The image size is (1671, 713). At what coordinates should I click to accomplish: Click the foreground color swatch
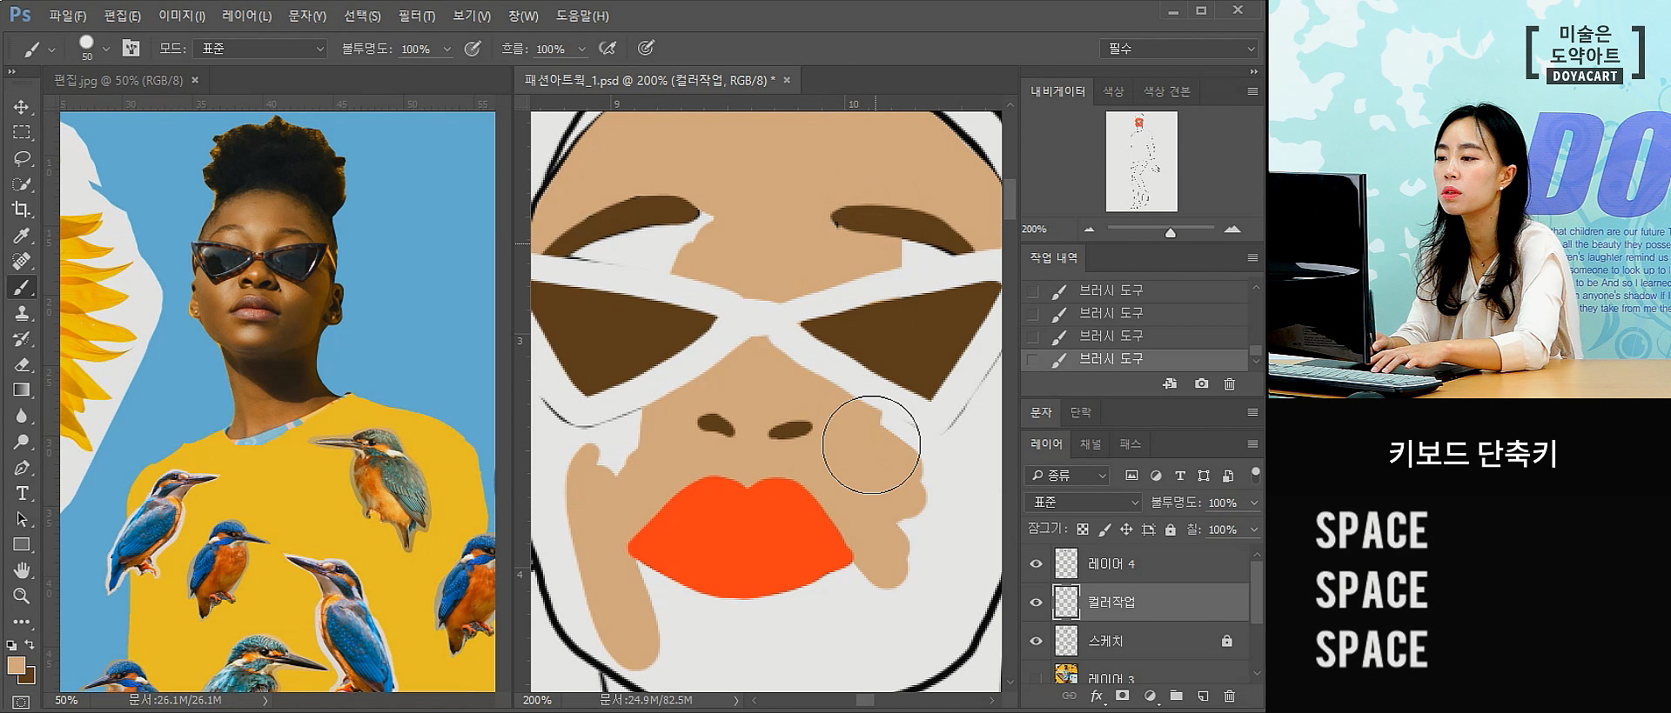pos(16,666)
